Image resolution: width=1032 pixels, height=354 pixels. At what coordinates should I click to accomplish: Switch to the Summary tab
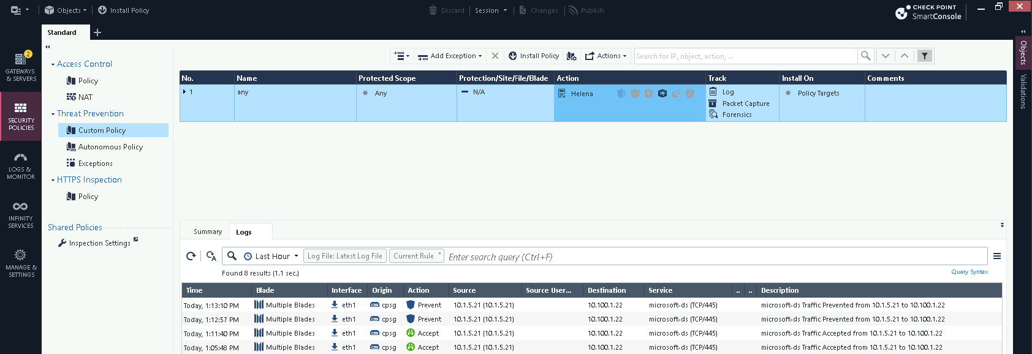pyautogui.click(x=208, y=232)
